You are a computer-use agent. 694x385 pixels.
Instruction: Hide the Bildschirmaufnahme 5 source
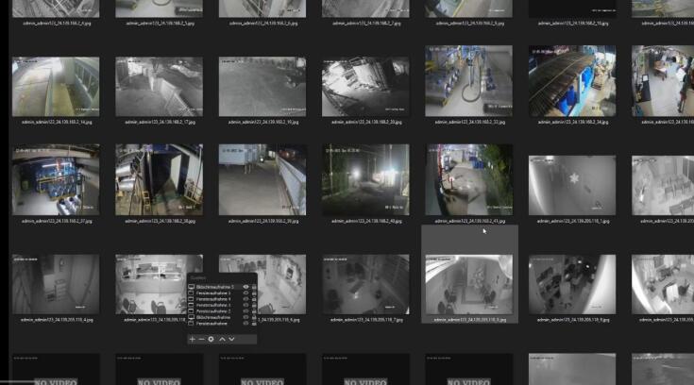pos(245,287)
